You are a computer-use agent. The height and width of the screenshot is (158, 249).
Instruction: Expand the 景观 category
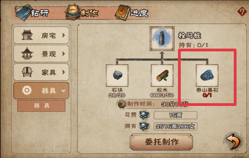click(41, 54)
